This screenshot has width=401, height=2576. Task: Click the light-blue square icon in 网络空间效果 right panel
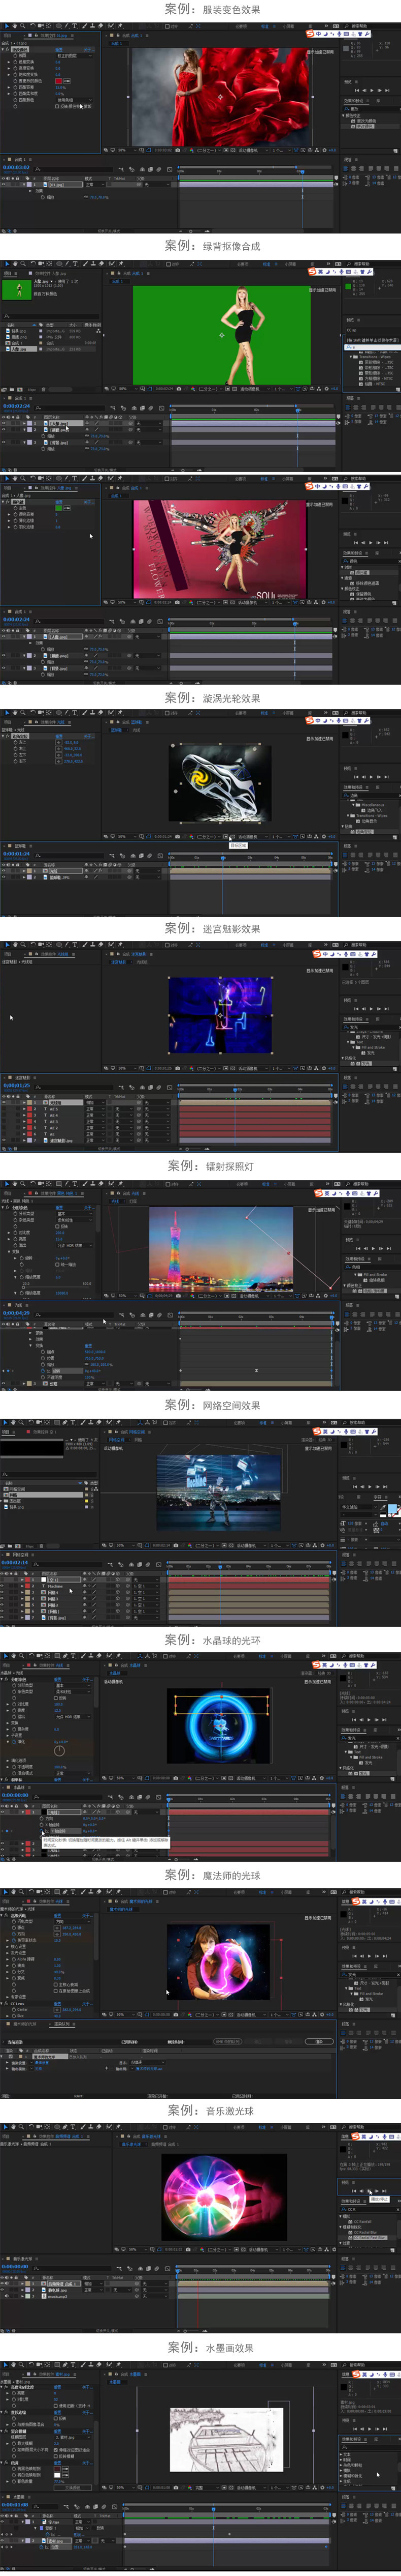392,1509
